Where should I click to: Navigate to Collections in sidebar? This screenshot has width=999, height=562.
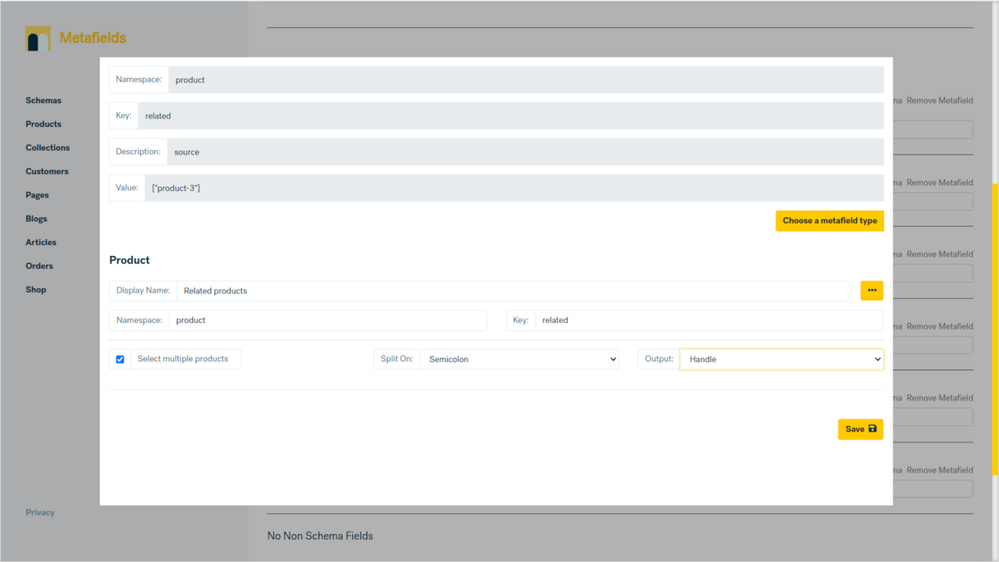pyautogui.click(x=47, y=147)
